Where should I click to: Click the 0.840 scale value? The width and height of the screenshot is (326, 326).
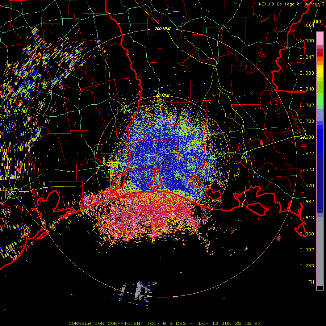307,89
